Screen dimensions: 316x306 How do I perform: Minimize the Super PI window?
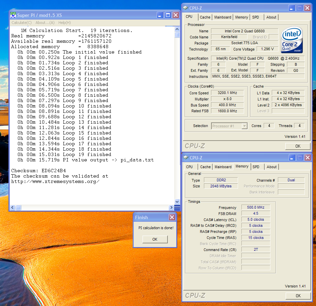click(160, 15)
